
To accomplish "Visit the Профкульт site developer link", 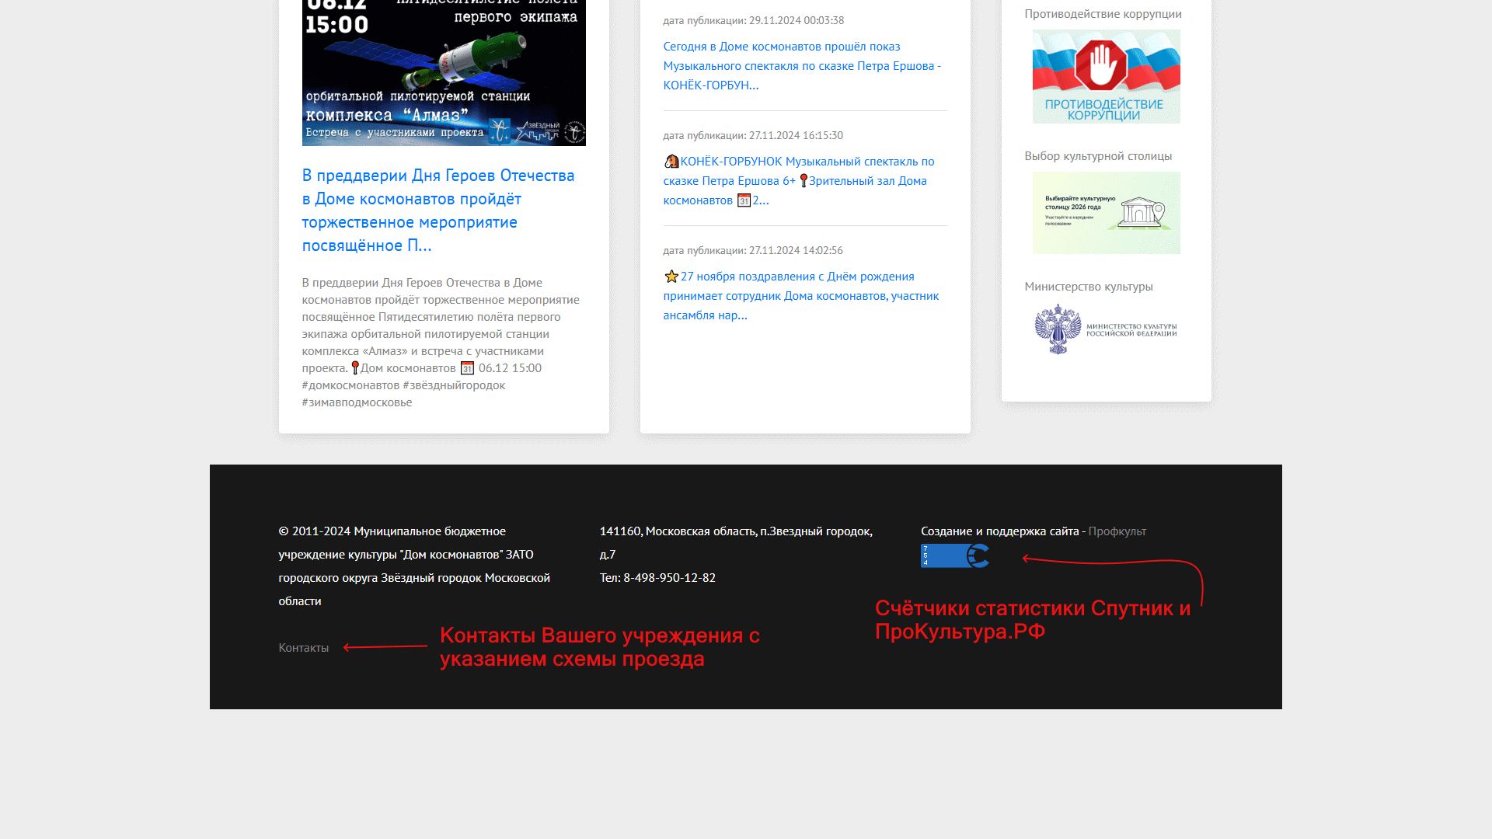I will (1117, 531).
